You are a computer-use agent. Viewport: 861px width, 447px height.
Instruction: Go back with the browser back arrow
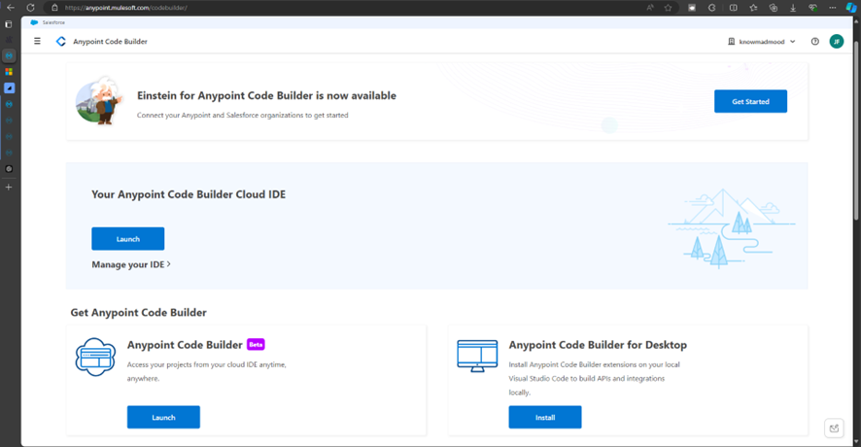(11, 8)
